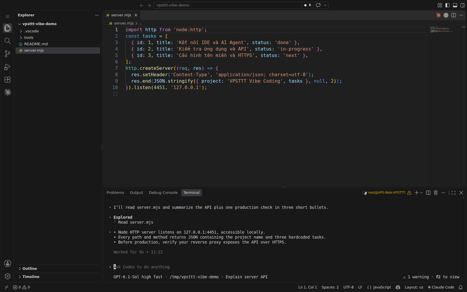Open remote window indicator in status bar
Image resolution: width=467 pixels, height=292 pixels.
(x=6, y=287)
